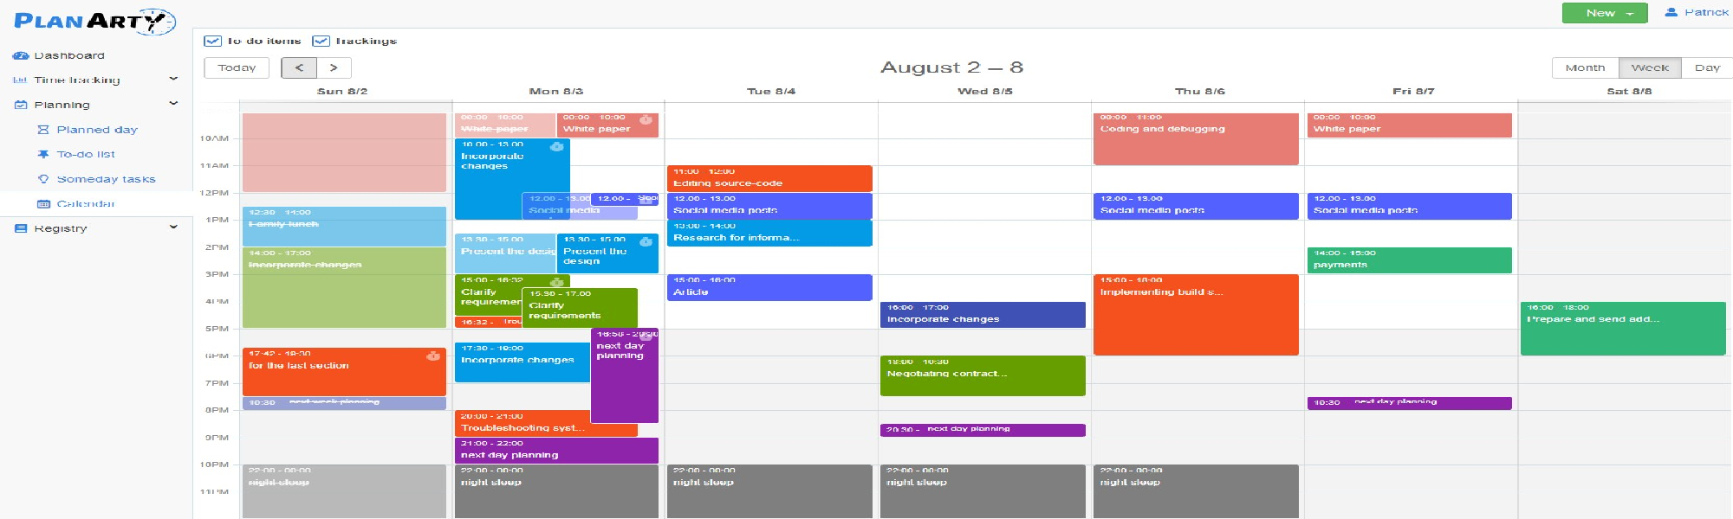Click the Dashboard gauge icon in sidebar
The width and height of the screenshot is (1733, 519).
coord(21,55)
